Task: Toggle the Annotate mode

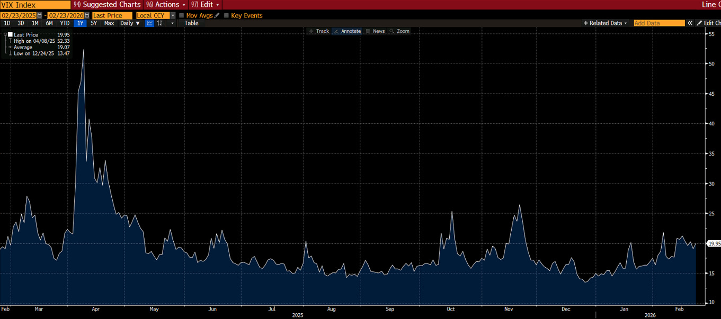Action: tap(347, 31)
